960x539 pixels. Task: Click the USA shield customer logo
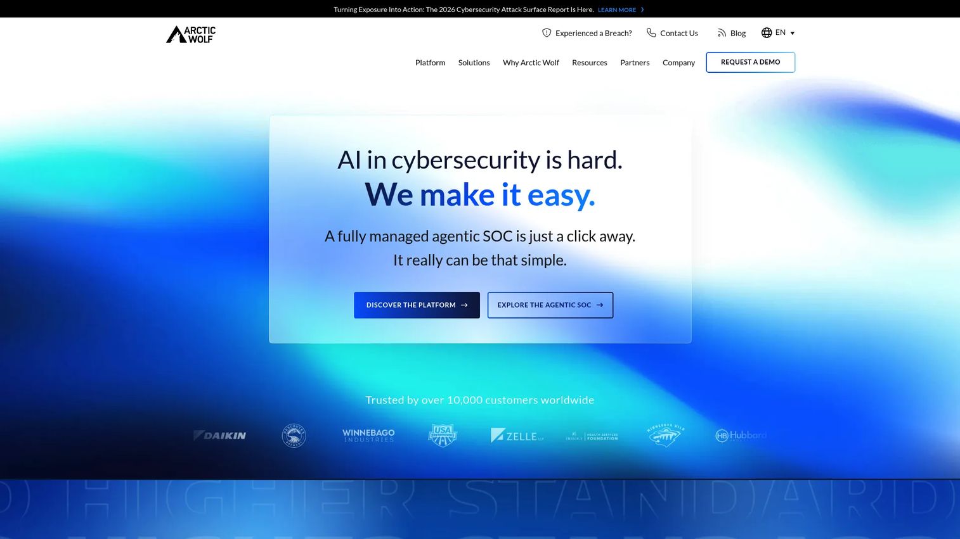443,435
